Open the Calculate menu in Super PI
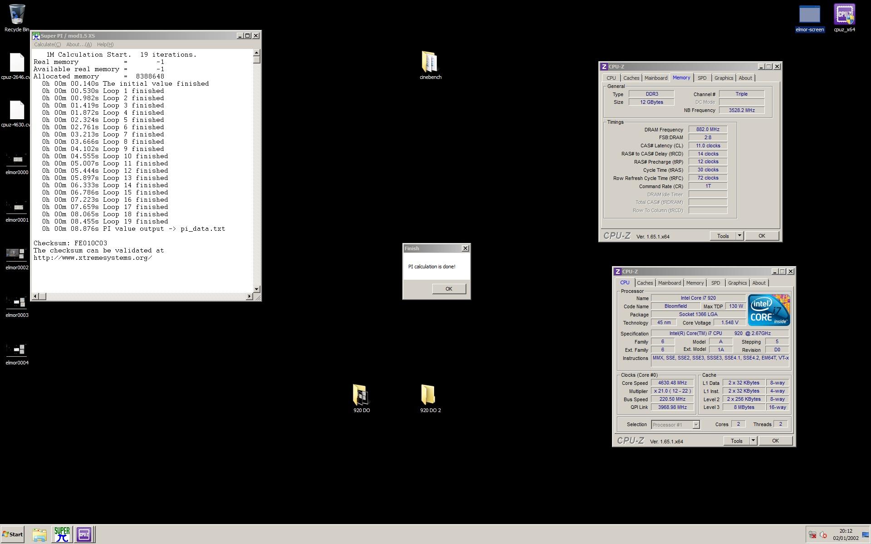 48,44
